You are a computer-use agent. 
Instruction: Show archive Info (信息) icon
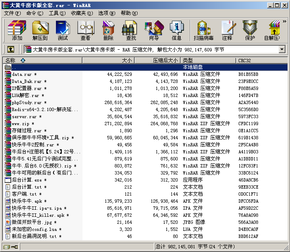[x=176, y=31]
